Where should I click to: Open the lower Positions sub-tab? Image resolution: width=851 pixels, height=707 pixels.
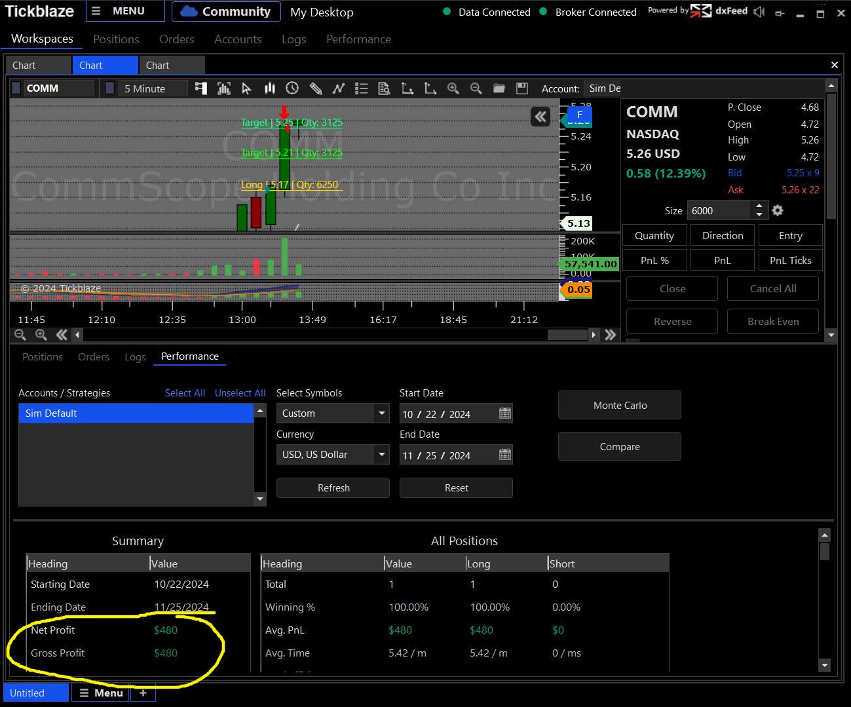43,357
